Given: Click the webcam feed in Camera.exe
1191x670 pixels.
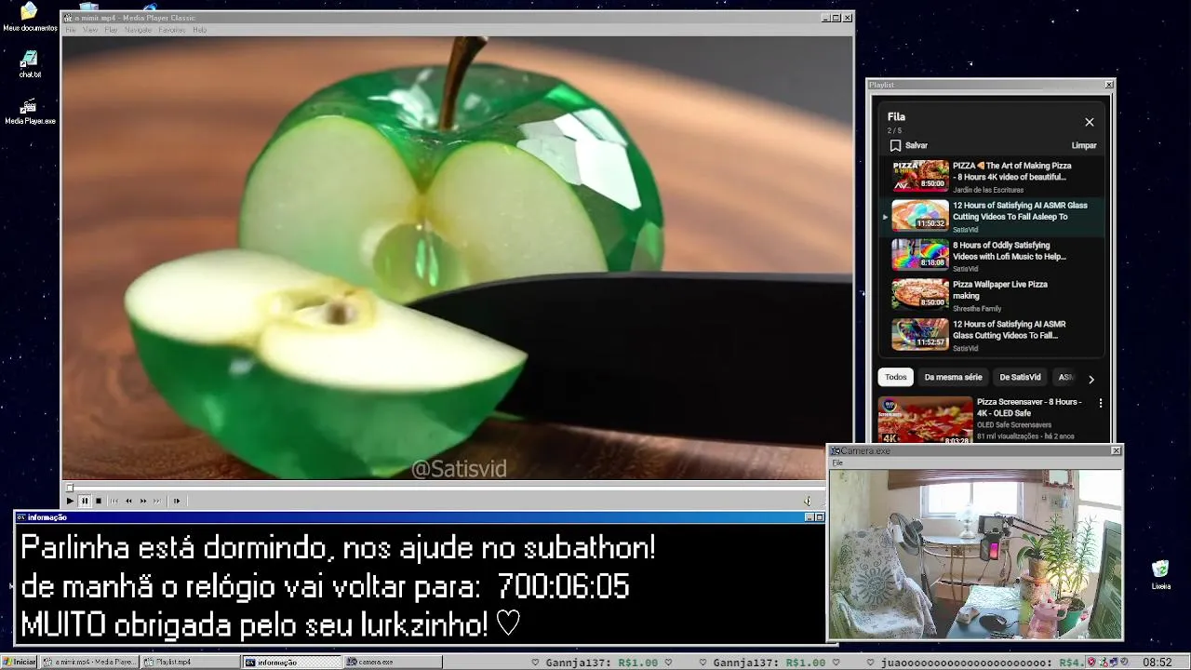Looking at the screenshot, I should (x=975, y=554).
